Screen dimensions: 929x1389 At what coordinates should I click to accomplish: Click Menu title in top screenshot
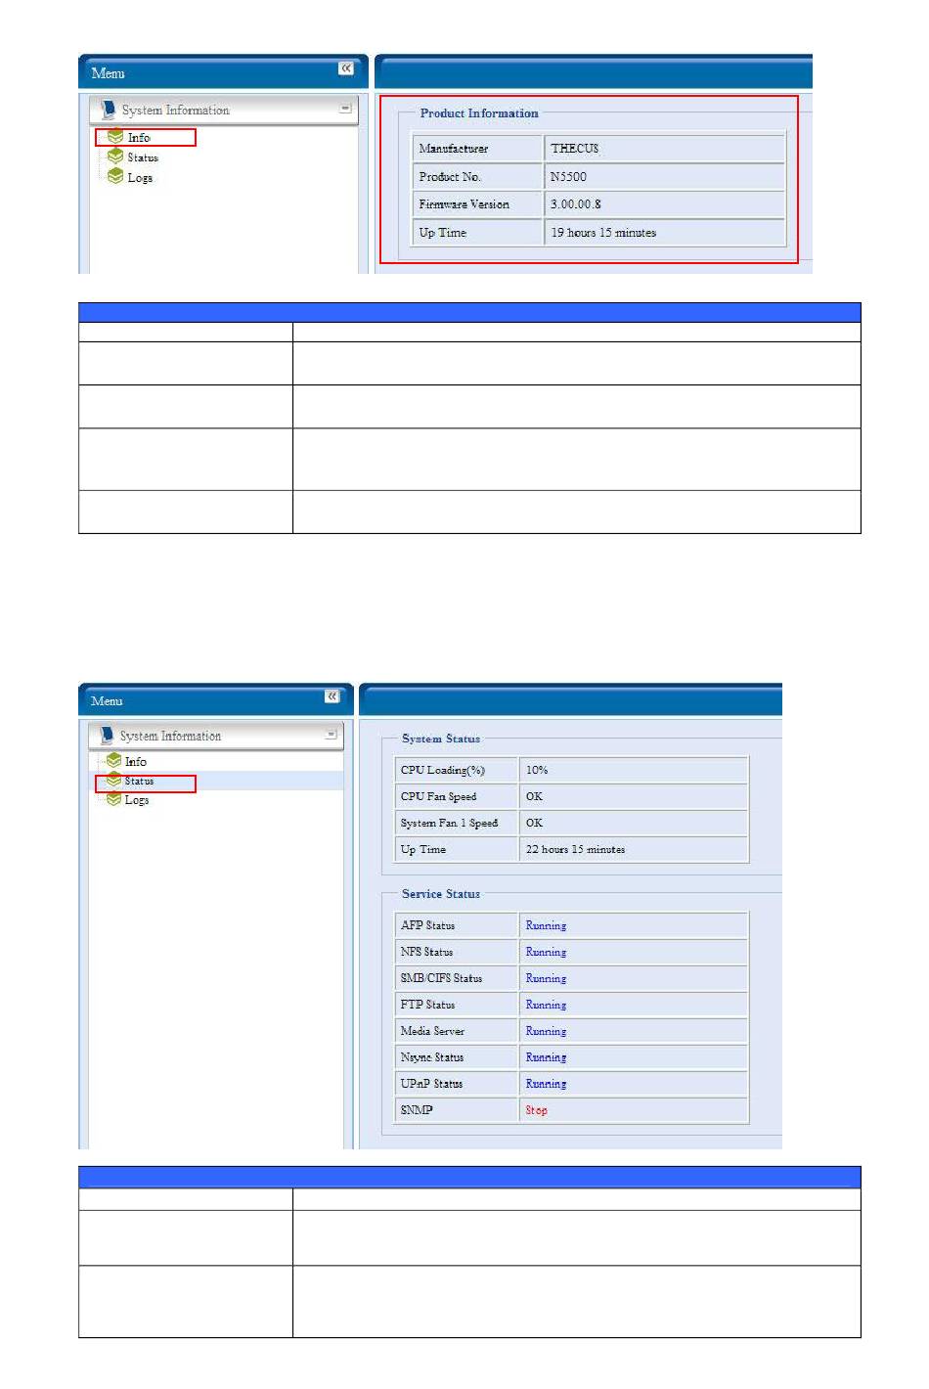108,73
